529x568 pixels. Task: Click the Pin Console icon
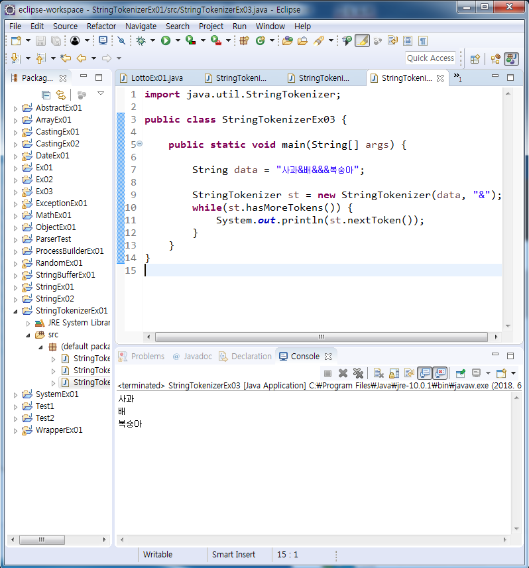click(461, 373)
